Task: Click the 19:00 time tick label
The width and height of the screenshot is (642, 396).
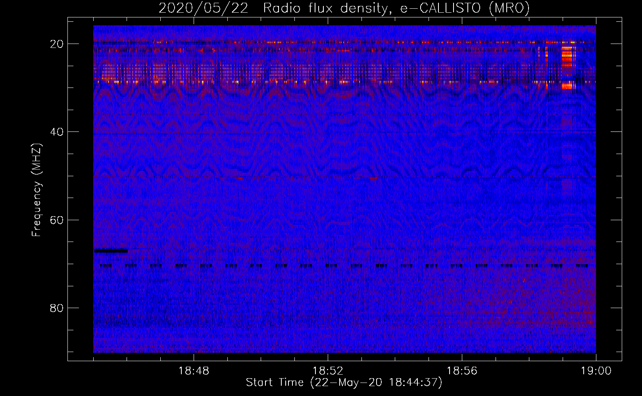Action: 596,371
